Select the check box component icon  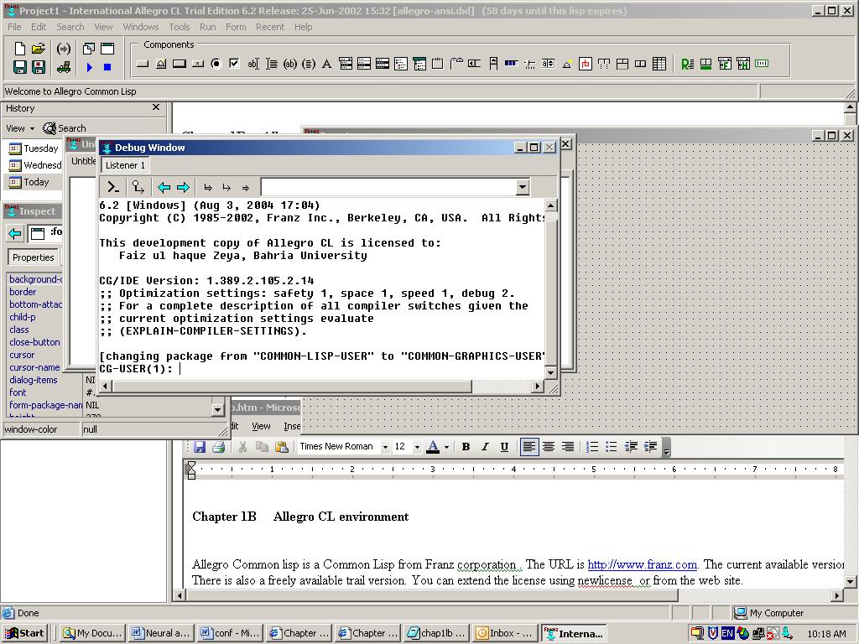234,64
